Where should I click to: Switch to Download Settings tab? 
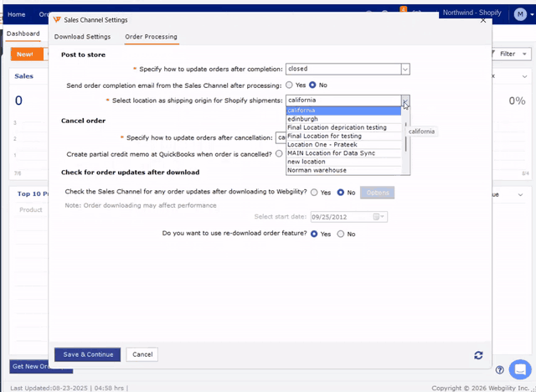(x=82, y=37)
